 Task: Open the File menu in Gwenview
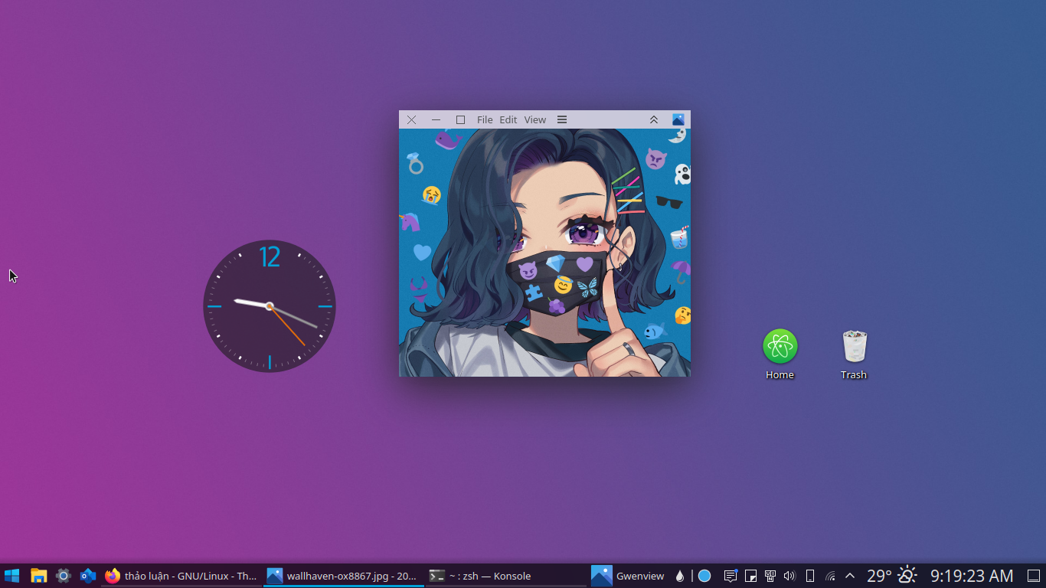tap(485, 119)
